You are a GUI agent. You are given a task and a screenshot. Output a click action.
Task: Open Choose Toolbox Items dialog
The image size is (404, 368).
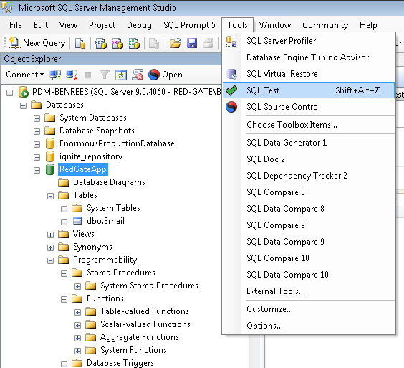click(309, 125)
